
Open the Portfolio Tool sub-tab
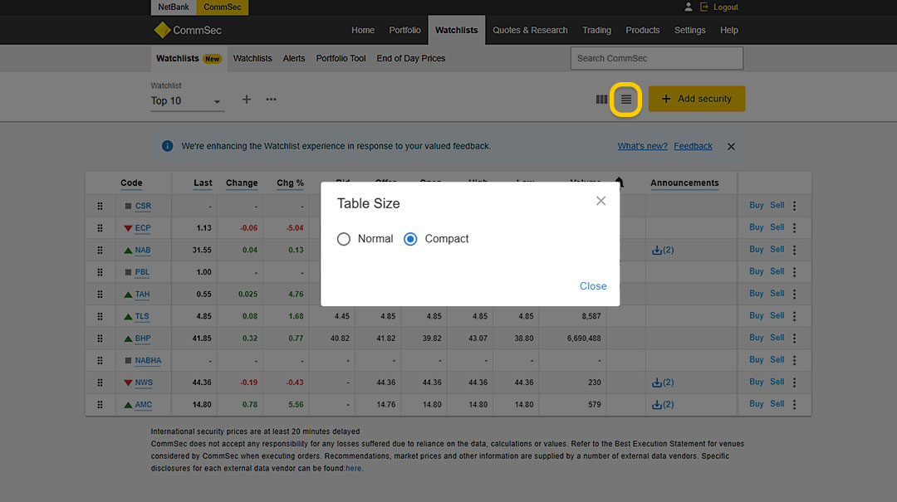coord(341,58)
